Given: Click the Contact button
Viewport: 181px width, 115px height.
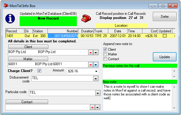Looking at the screenshot, I should (x=27, y=102).
